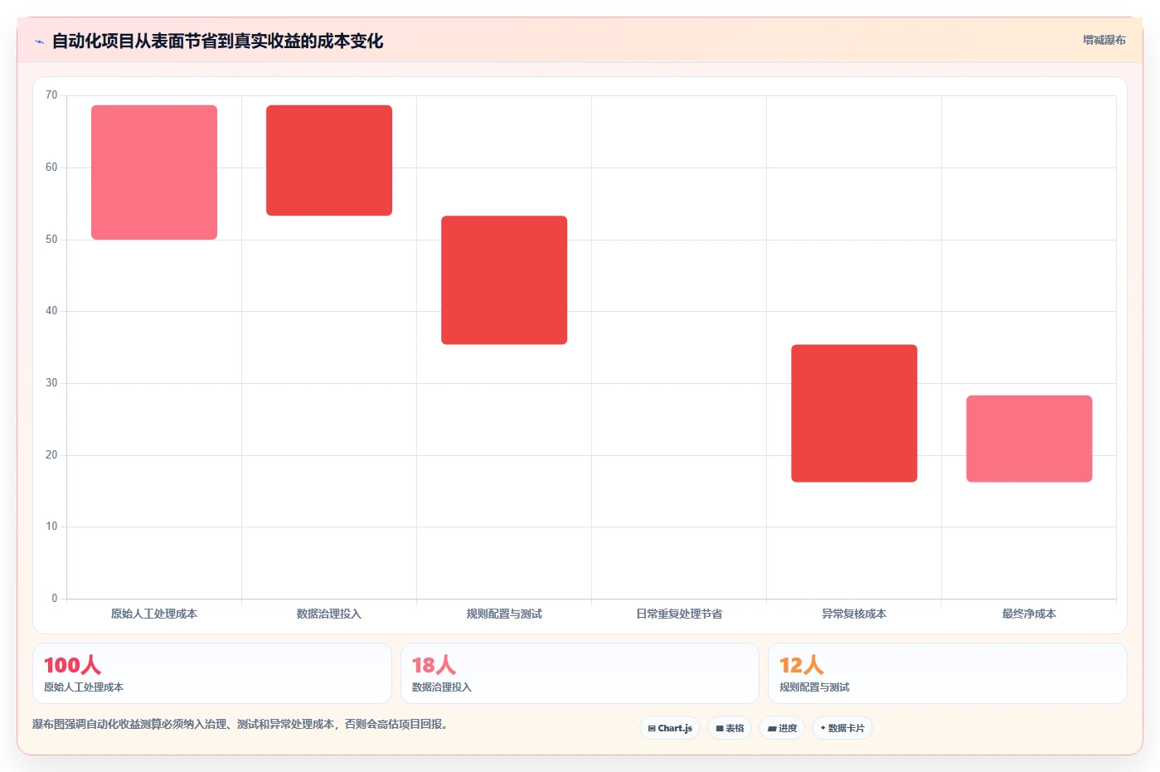Click x-axis label 日常重复处理节省
This screenshot has height=772, width=1160.
pos(679,614)
